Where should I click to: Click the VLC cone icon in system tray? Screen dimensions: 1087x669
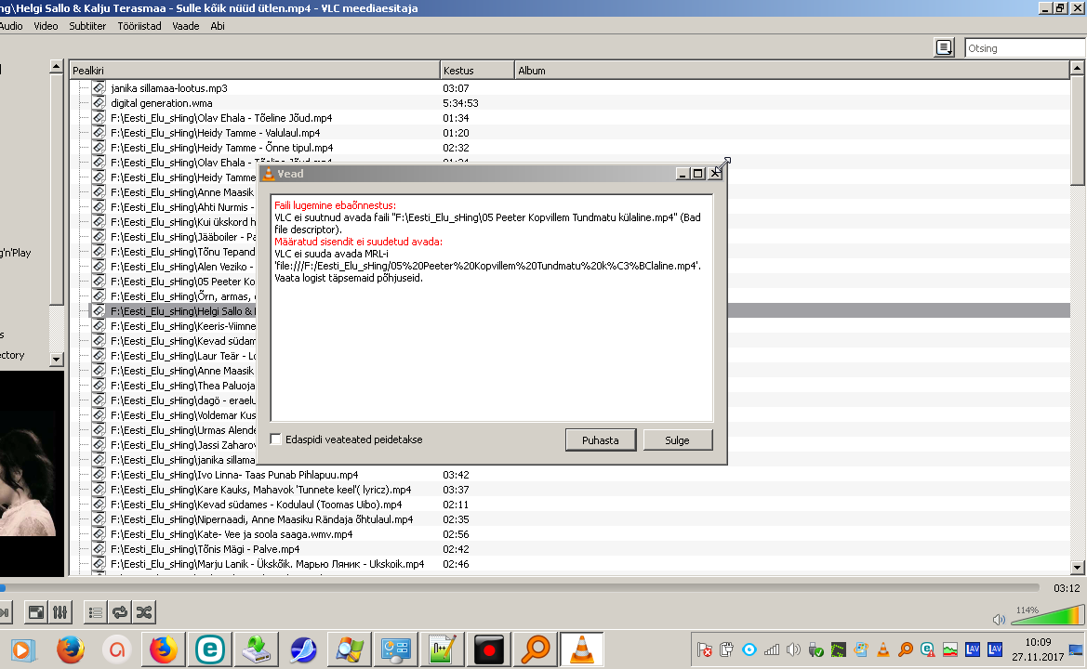coord(883,649)
